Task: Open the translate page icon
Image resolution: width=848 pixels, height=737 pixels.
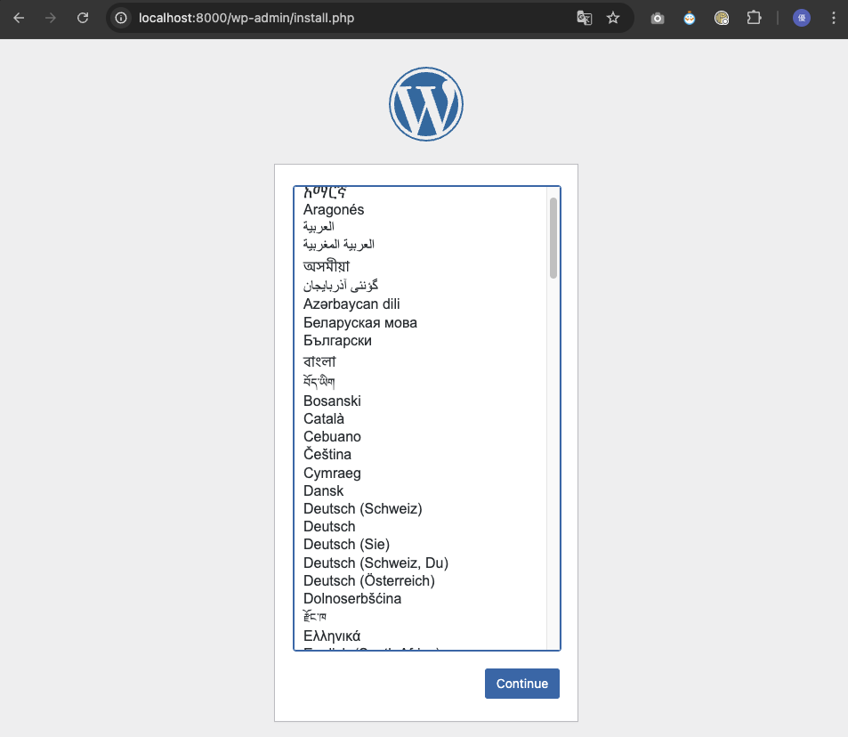Action: coord(584,18)
